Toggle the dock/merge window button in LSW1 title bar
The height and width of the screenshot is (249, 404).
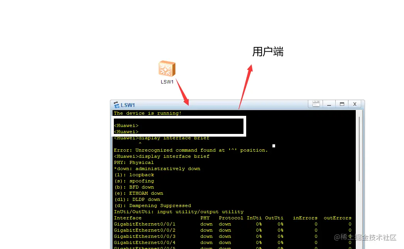(316, 104)
